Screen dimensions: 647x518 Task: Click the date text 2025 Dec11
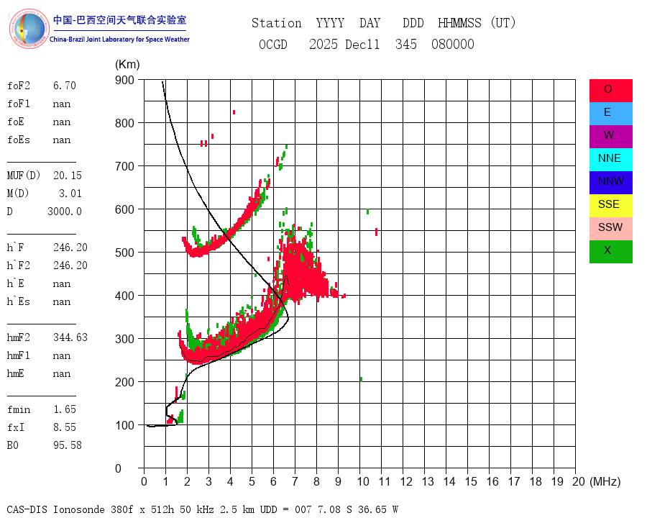coord(344,44)
